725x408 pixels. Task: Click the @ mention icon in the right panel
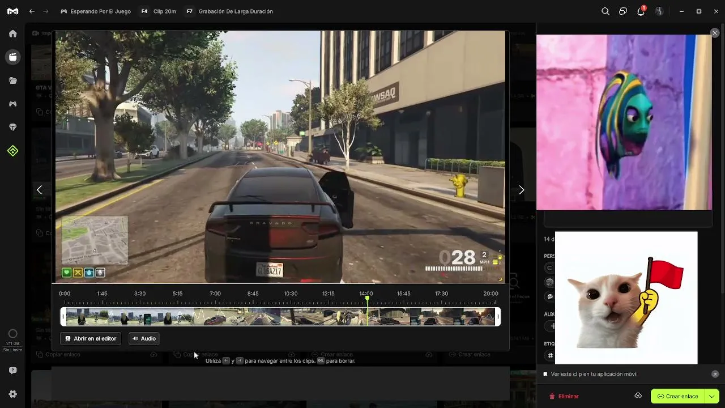[x=549, y=296]
